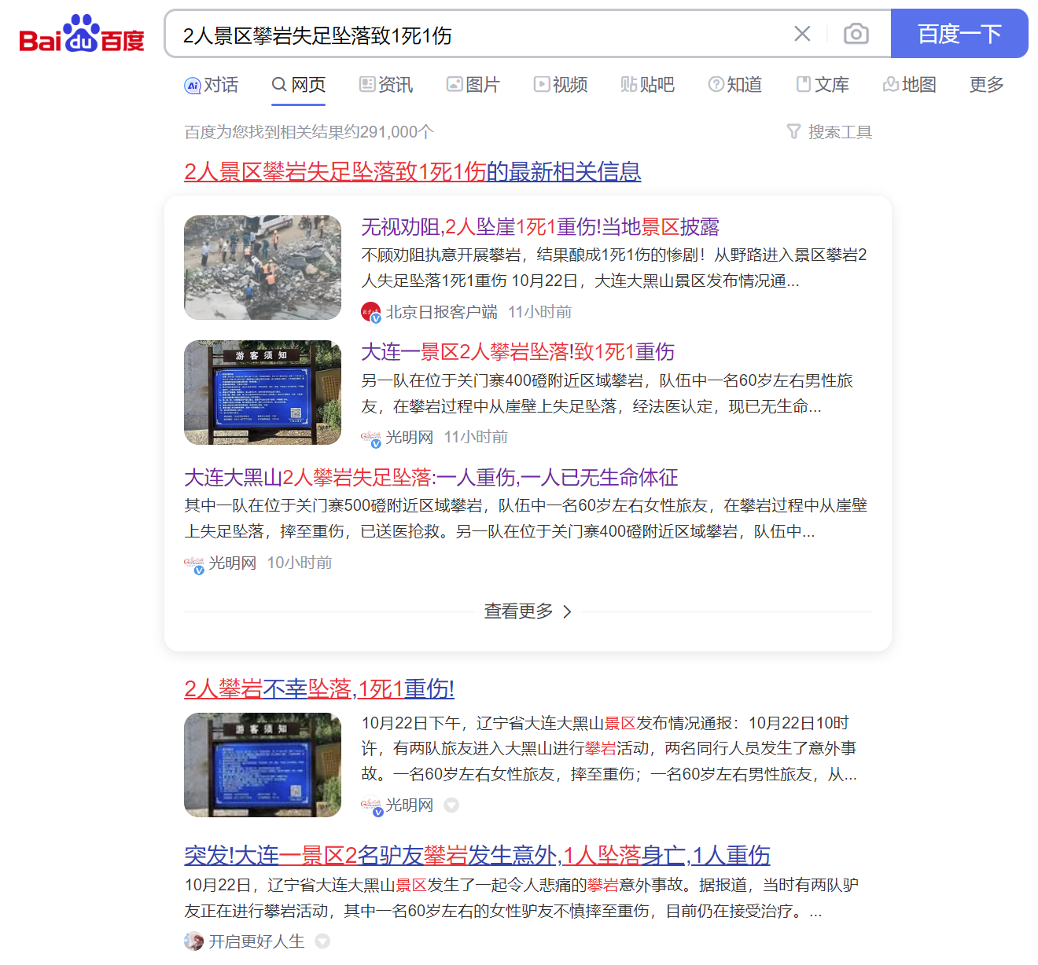
Task: Switch to the 地图 tab
Action: pyautogui.click(x=910, y=85)
